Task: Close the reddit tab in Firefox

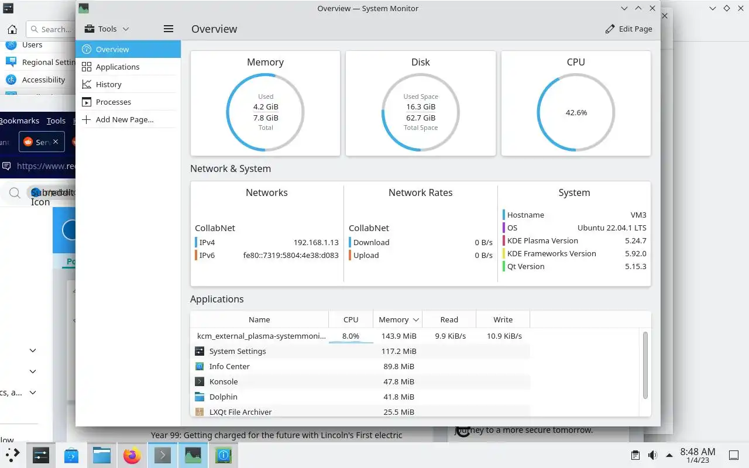Action: pyautogui.click(x=56, y=142)
